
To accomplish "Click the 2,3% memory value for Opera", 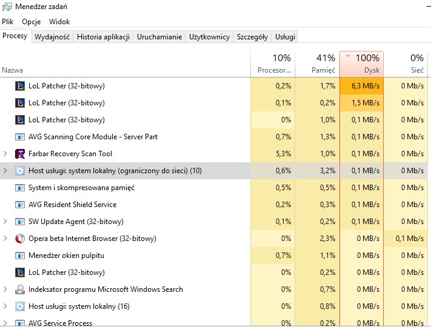I will 328,239.
